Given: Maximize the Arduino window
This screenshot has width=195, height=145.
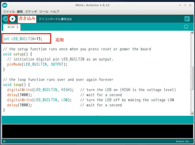Looking at the screenshot, I should pos(185,5).
